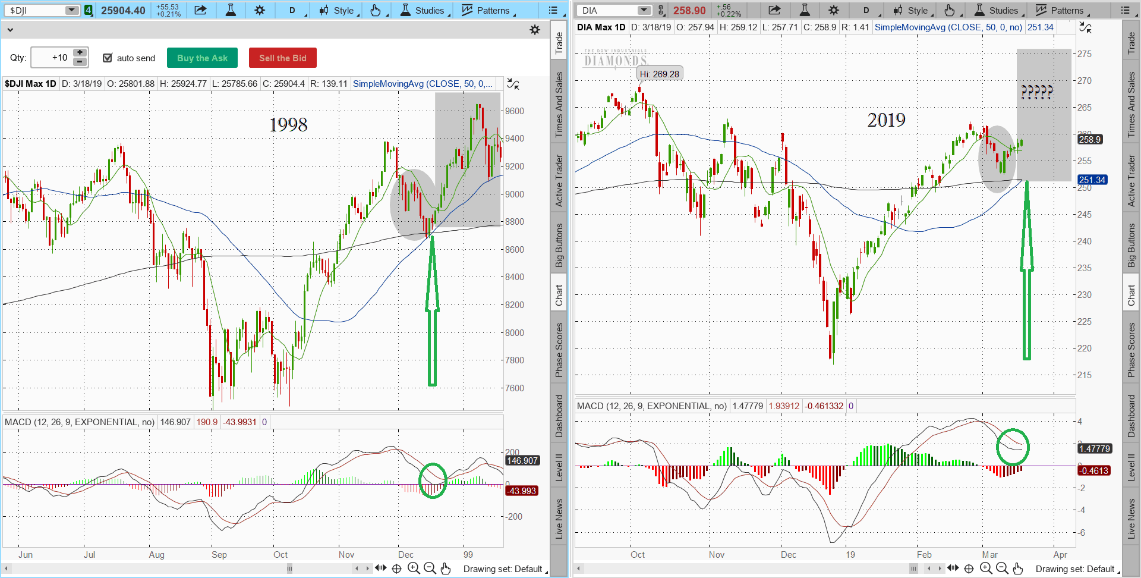Viewport: 1141px width, 578px height.
Task: Open the DIA symbol dropdown
Action: pyautogui.click(x=644, y=10)
